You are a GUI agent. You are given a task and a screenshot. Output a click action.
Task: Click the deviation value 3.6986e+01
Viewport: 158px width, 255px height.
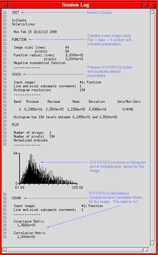click(97, 109)
